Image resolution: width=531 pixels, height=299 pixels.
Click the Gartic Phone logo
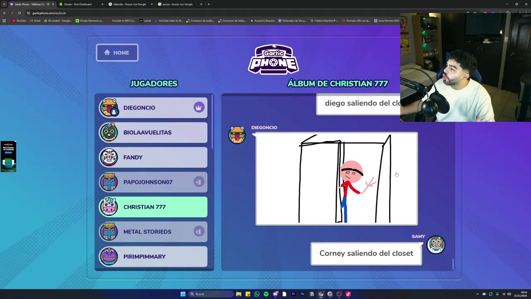[x=273, y=59]
